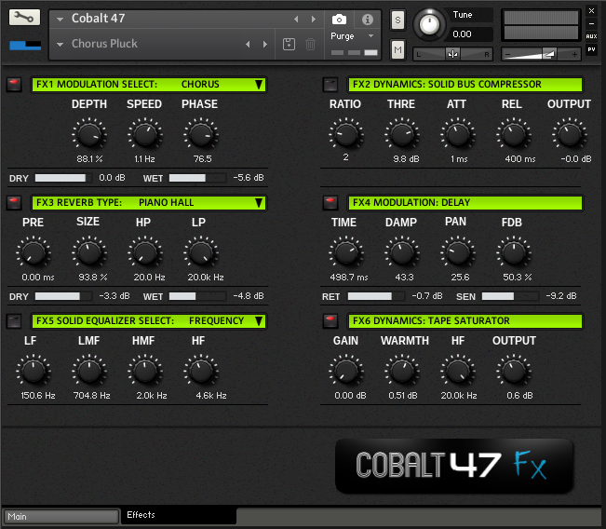Screen dimensions: 606x529
Task: Click the tape saturator WARMTH knob
Action: (402, 371)
